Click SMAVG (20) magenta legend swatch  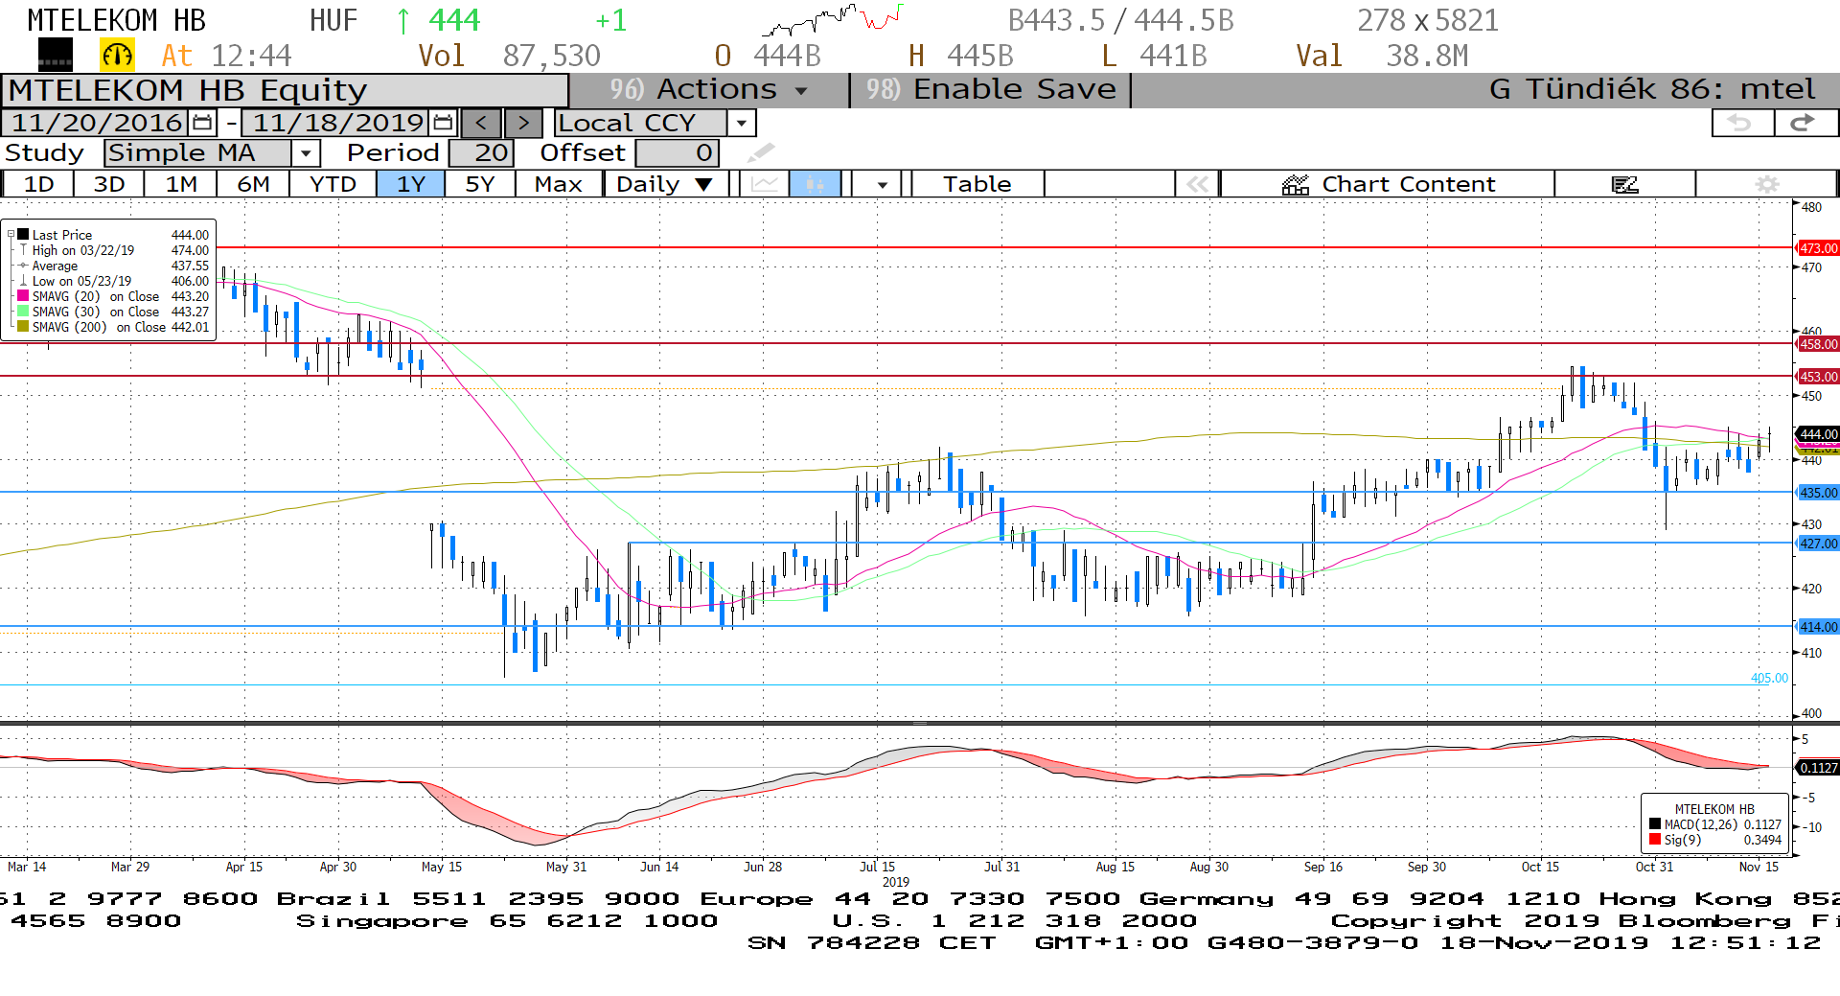coord(23,296)
